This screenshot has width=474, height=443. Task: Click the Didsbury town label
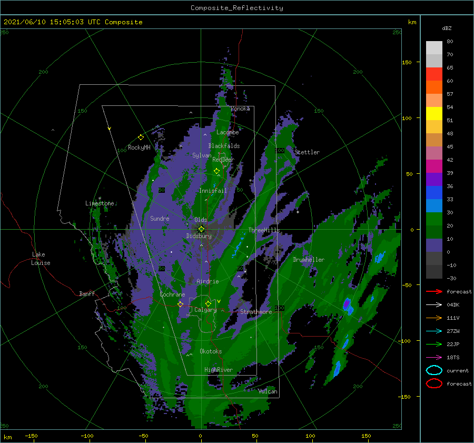click(199, 236)
